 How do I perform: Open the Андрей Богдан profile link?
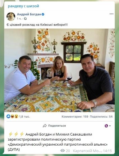coord(29,14)
